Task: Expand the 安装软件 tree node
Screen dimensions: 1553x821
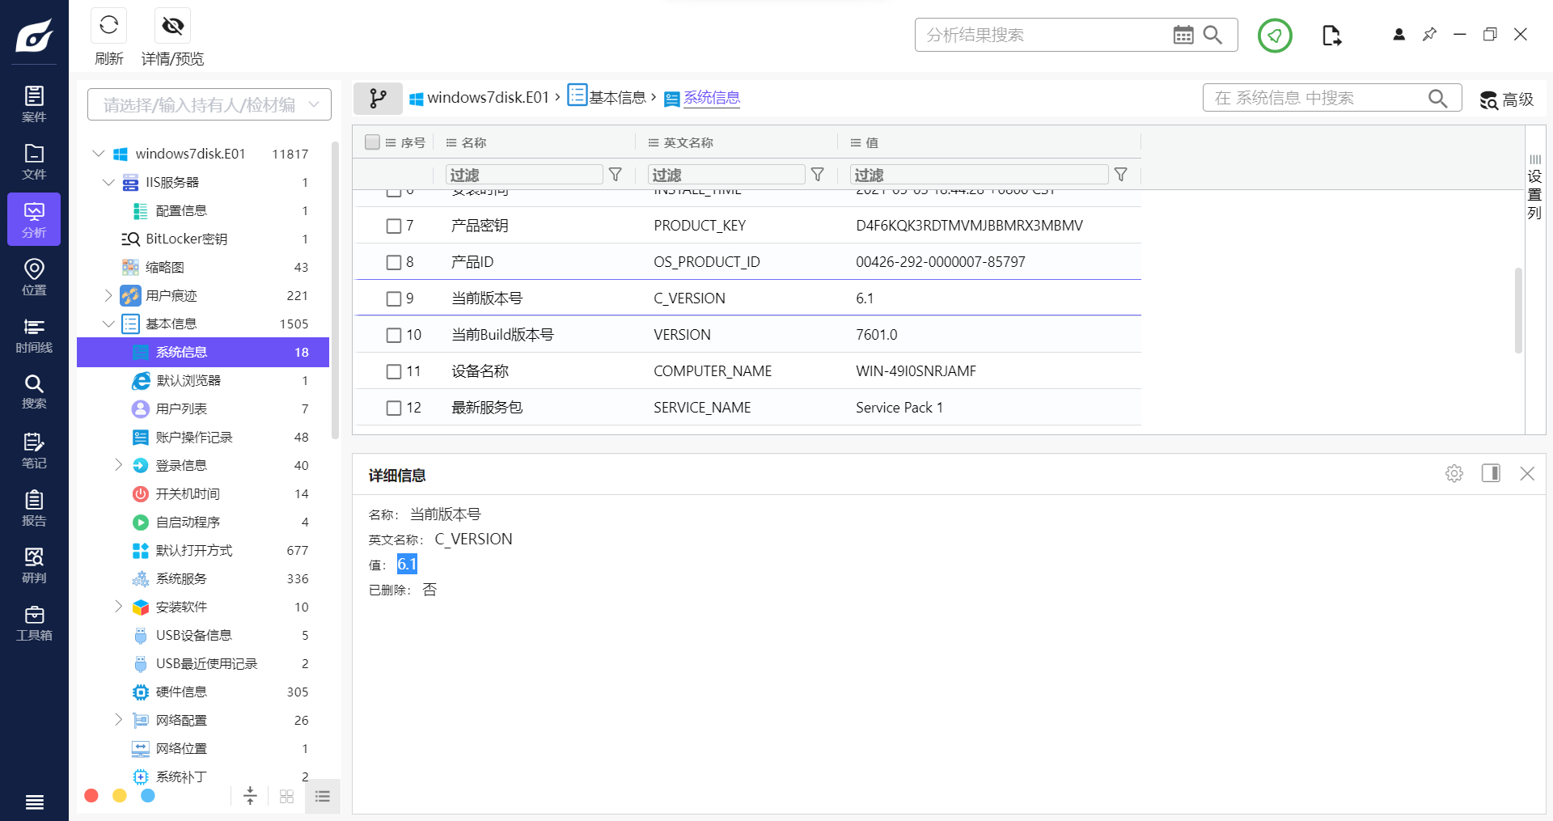Action: pyautogui.click(x=118, y=607)
